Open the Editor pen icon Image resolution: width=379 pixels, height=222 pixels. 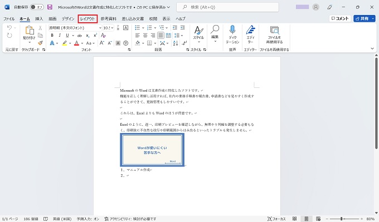pos(250,29)
